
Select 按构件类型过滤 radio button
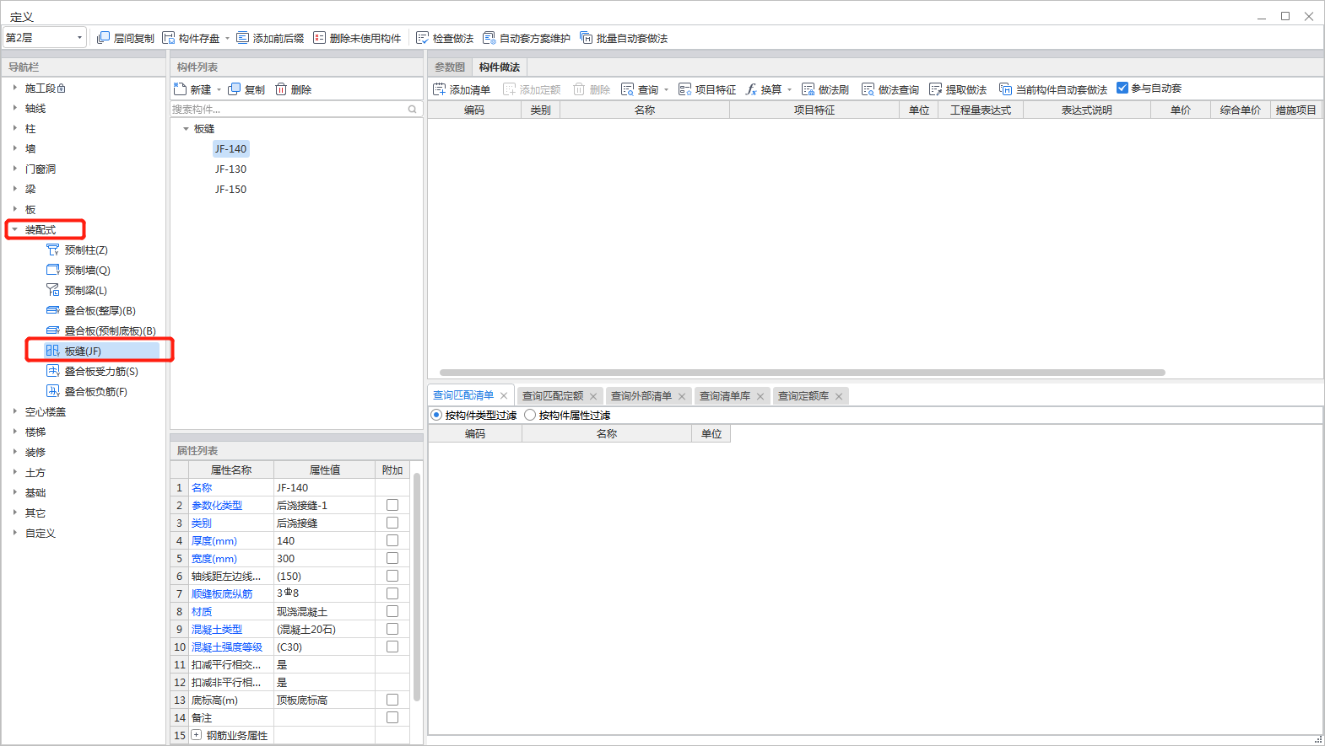[x=436, y=415]
